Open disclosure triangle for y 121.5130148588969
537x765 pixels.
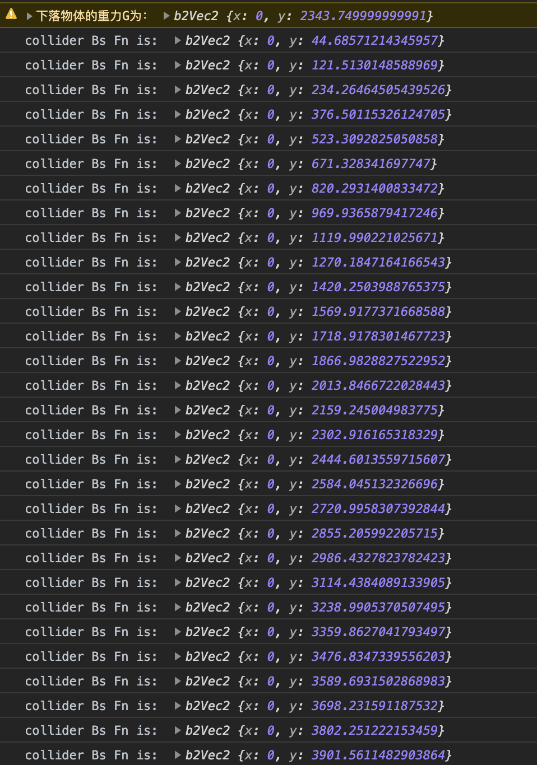[178, 65]
